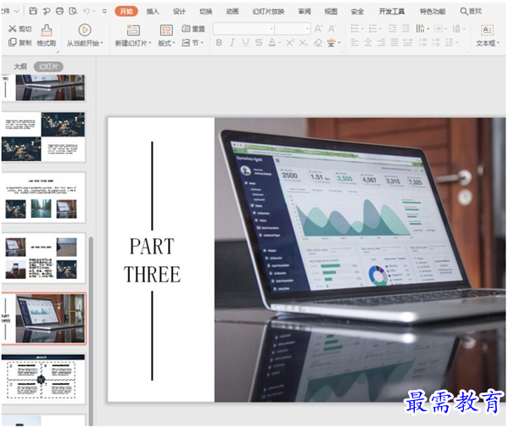
Task: Expand the 新建幻灯片 dropdown arrow
Action: (x=150, y=43)
